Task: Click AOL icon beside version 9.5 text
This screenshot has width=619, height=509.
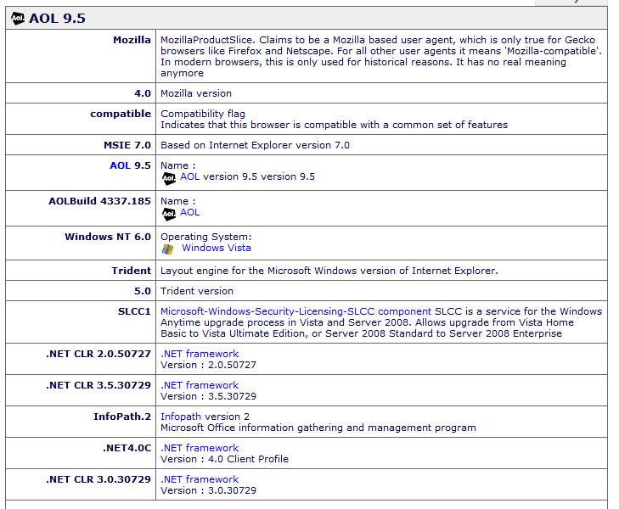Action: click(x=169, y=178)
